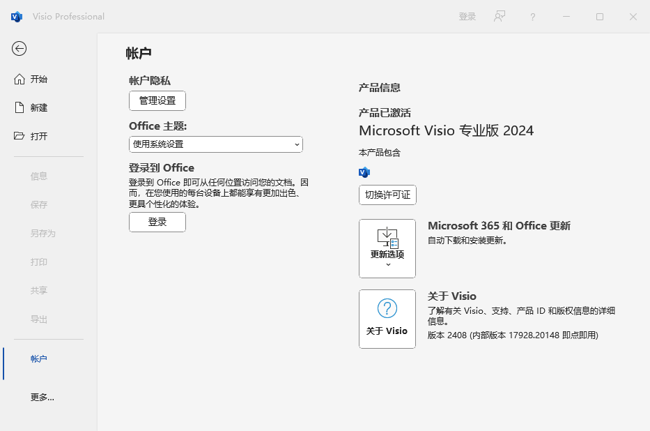
Task: Open the 更多... menu item
Action: point(42,398)
